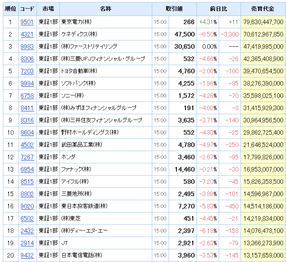The height and width of the screenshot is (262, 286).
Task: Select the name 東日本旅客鉄道(株)
Action: point(84,206)
